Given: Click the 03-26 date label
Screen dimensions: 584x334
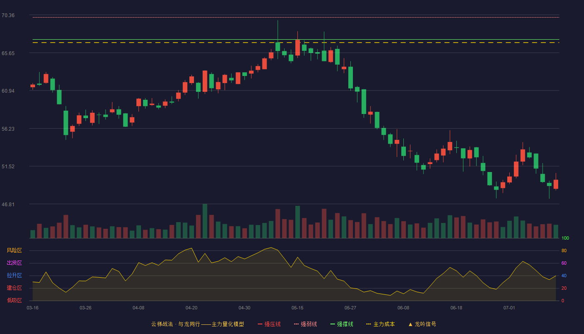Looking at the screenshot, I should (86, 308).
